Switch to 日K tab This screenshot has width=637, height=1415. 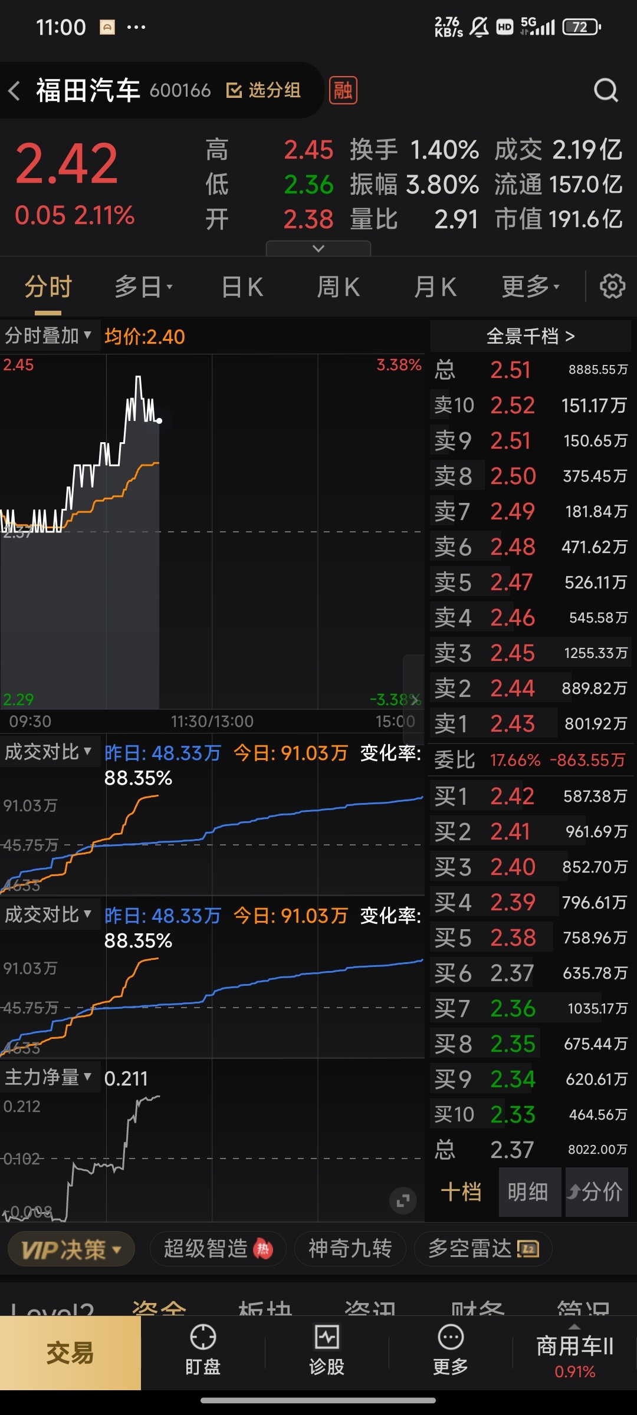coord(242,287)
